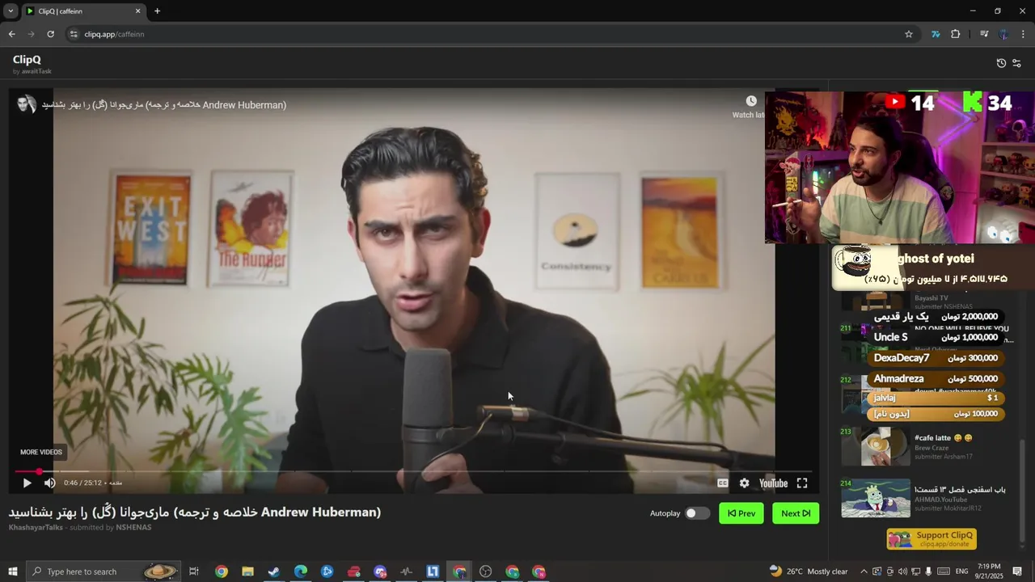Open the KhashayarTalks channel link
Viewport: 1035px width, 582px height.
(36, 527)
